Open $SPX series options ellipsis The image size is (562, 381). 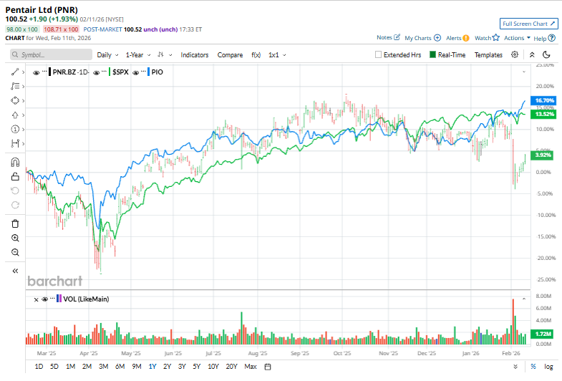pos(104,72)
